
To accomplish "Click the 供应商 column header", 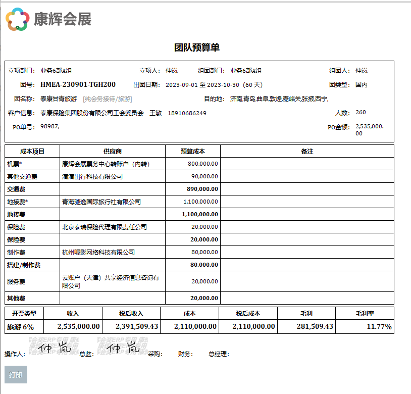I will 112,151.
